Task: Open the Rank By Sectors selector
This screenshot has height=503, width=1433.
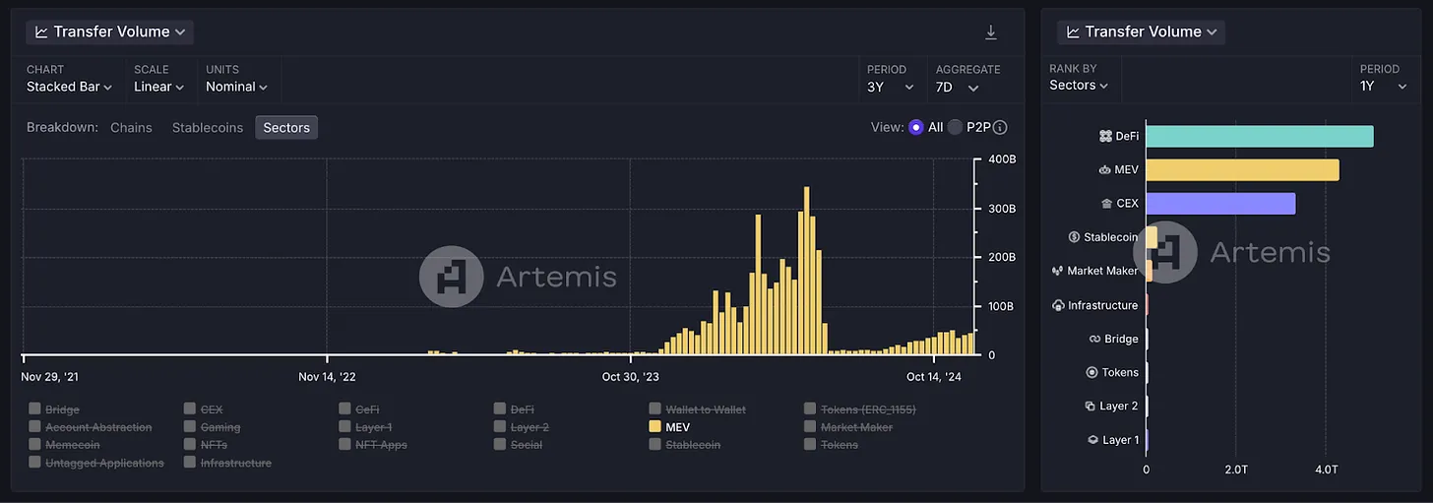Action: pyautogui.click(x=1079, y=86)
